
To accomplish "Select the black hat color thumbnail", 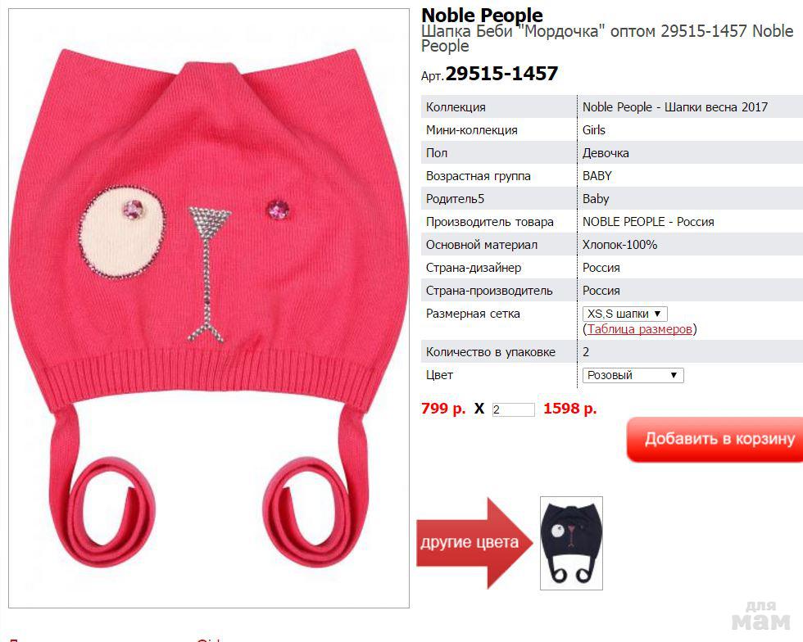I will point(571,543).
